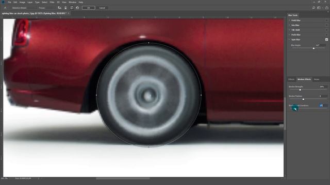The width and height of the screenshot is (330, 185).
Task: Open the Select menu
Action: point(44,2)
